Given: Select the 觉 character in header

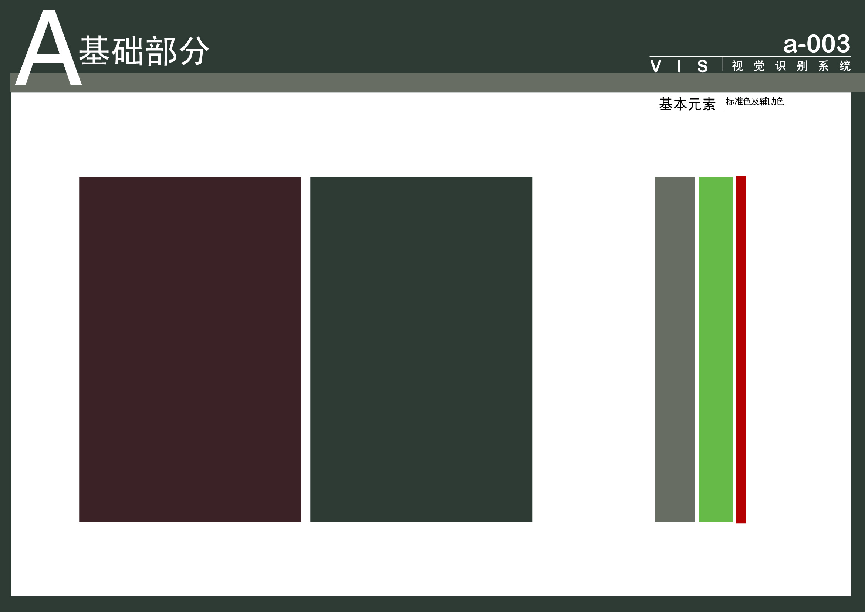Looking at the screenshot, I should tap(759, 66).
